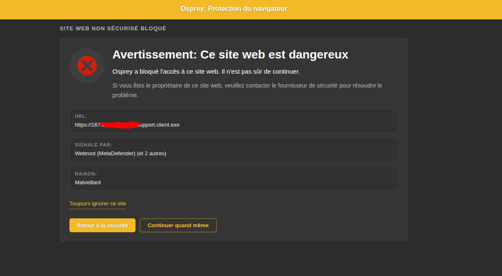Click the 'Avertissement: Ce site web est dangereux' heading
The image size is (502, 276).
pyautogui.click(x=230, y=54)
